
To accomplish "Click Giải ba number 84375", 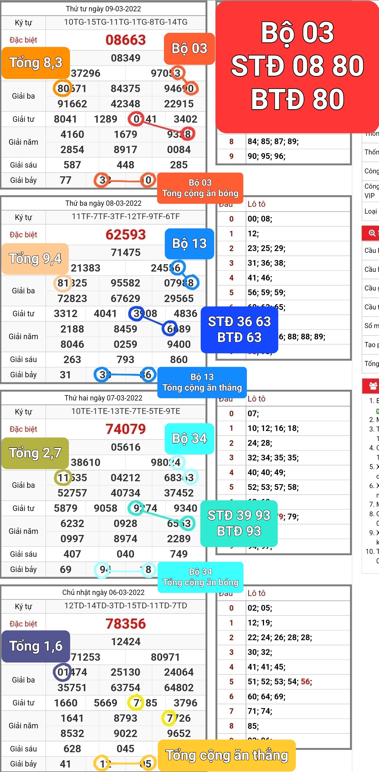I will tap(125, 88).
